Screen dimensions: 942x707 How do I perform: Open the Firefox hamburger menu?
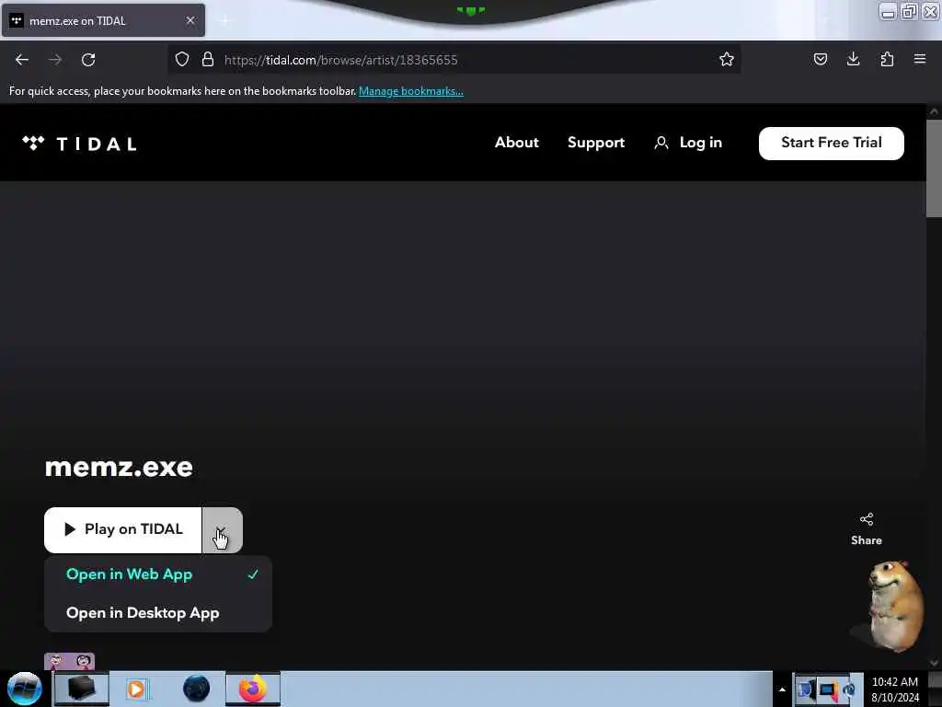point(920,59)
